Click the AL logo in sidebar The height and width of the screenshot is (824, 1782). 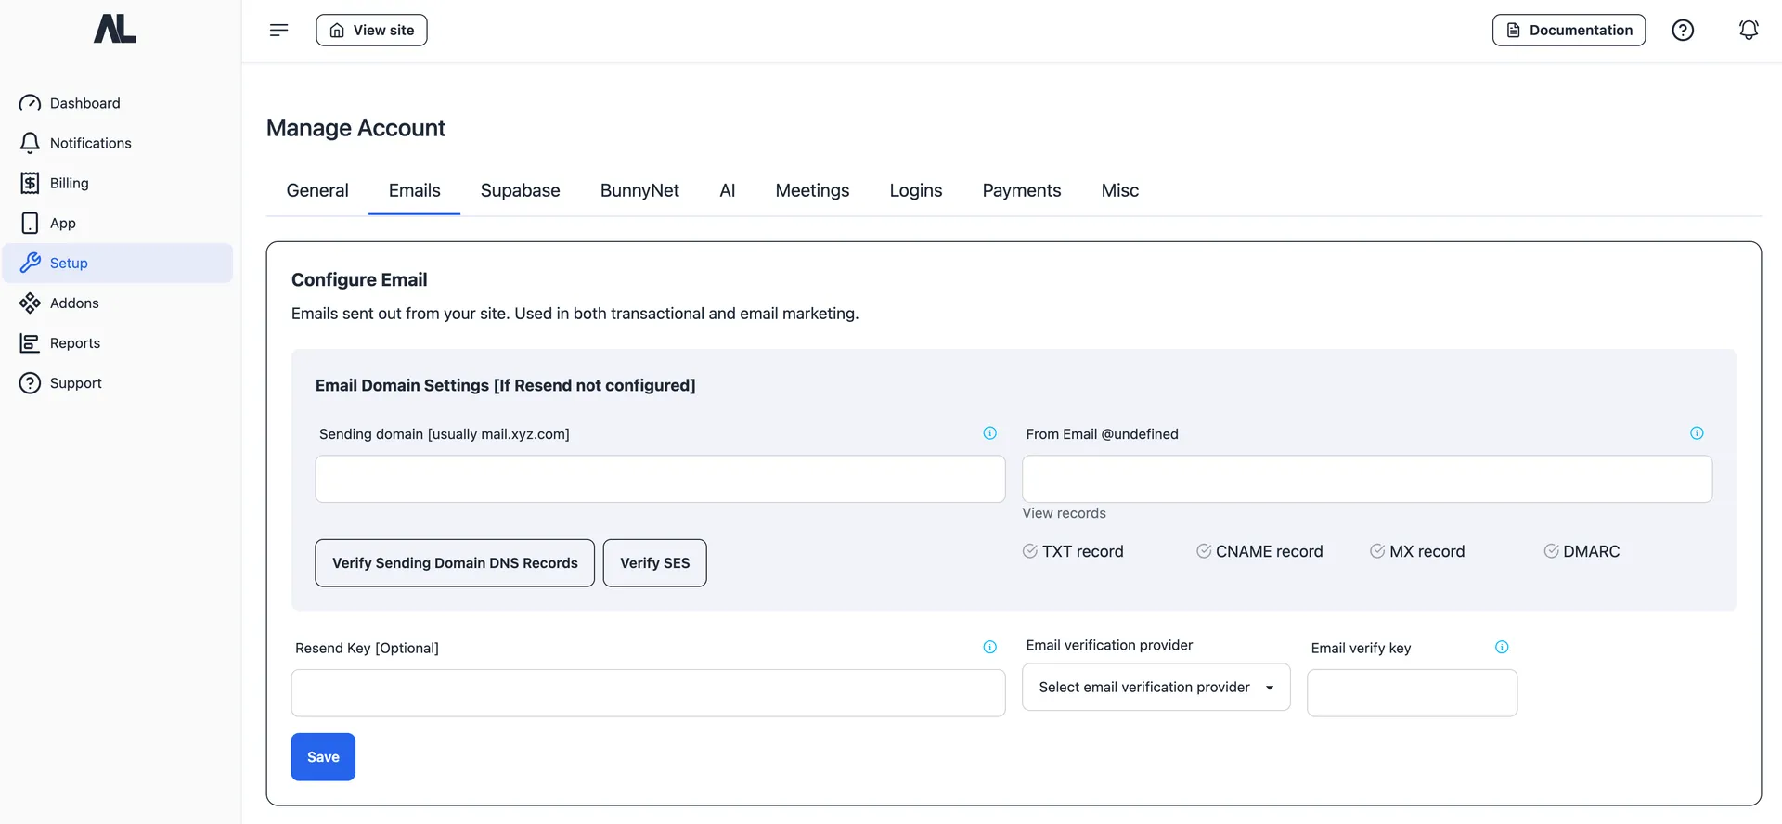[115, 29]
